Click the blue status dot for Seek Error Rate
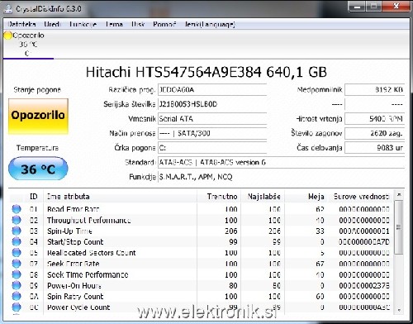Image resolution: width=413 pixels, height=324 pixels. coord(17,264)
